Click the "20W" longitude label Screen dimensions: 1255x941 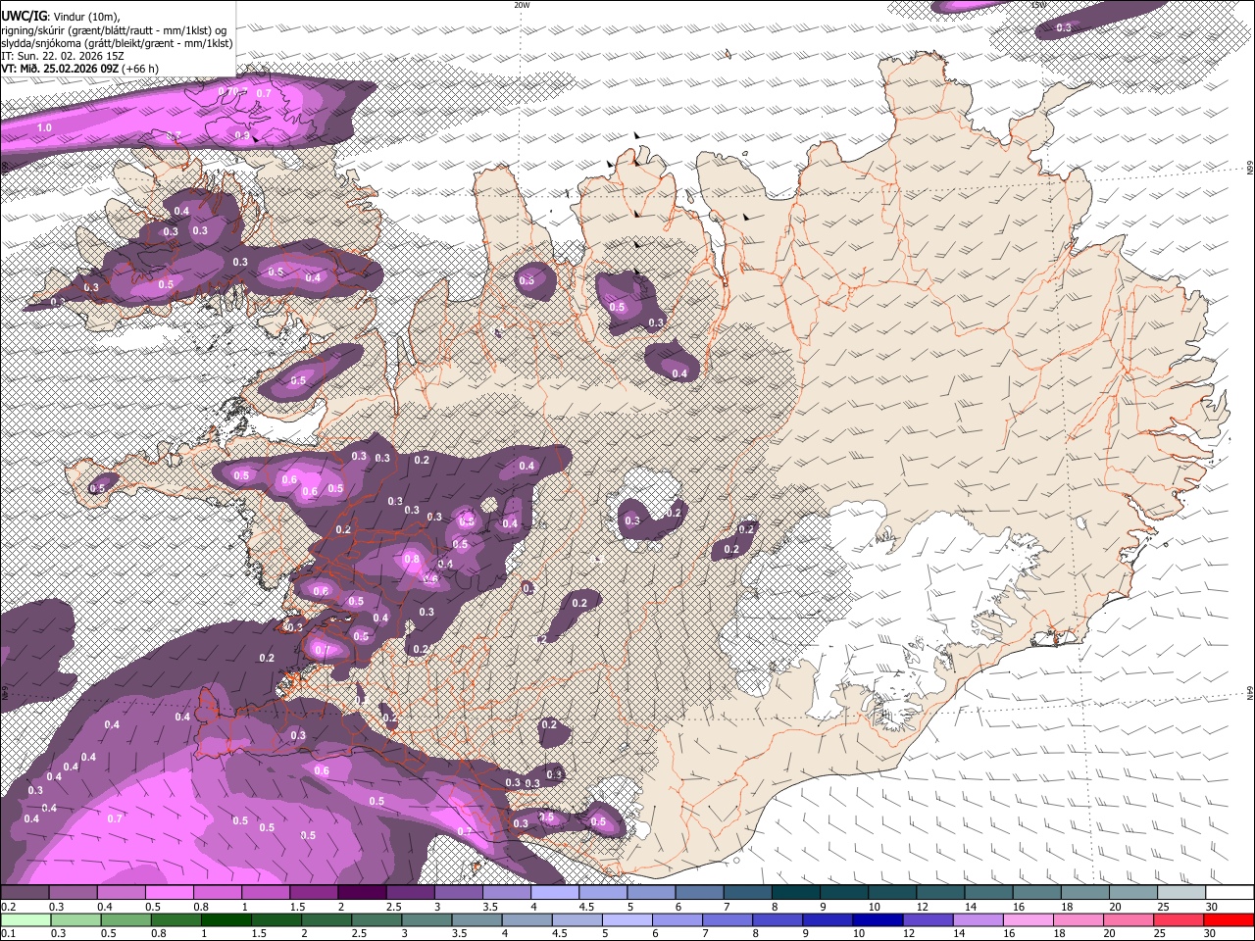(x=522, y=5)
